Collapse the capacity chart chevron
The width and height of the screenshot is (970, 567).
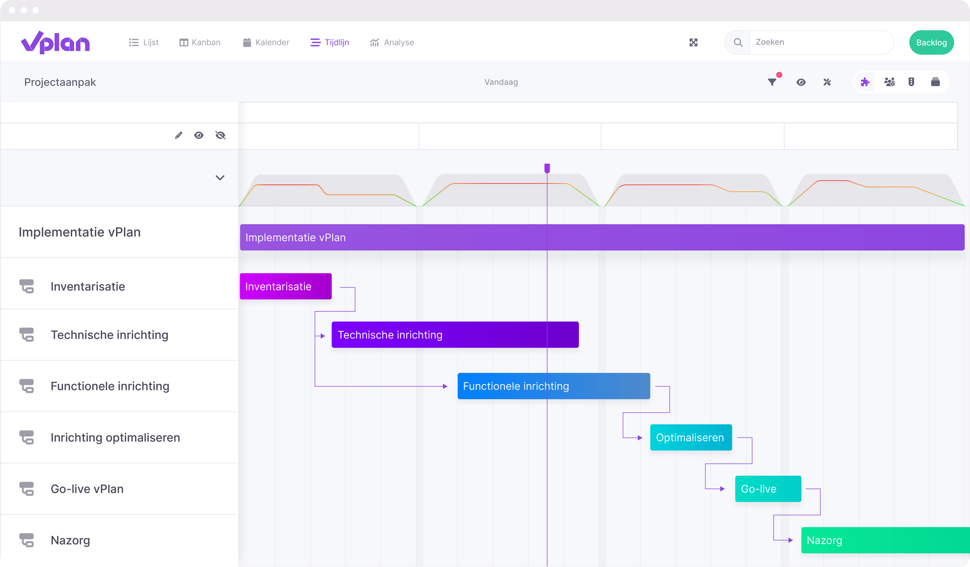click(x=220, y=178)
